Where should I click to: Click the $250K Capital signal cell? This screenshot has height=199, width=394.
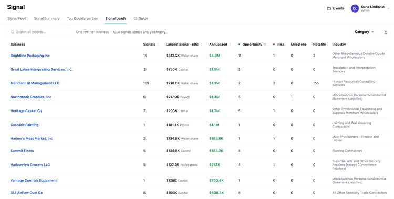[177, 70]
